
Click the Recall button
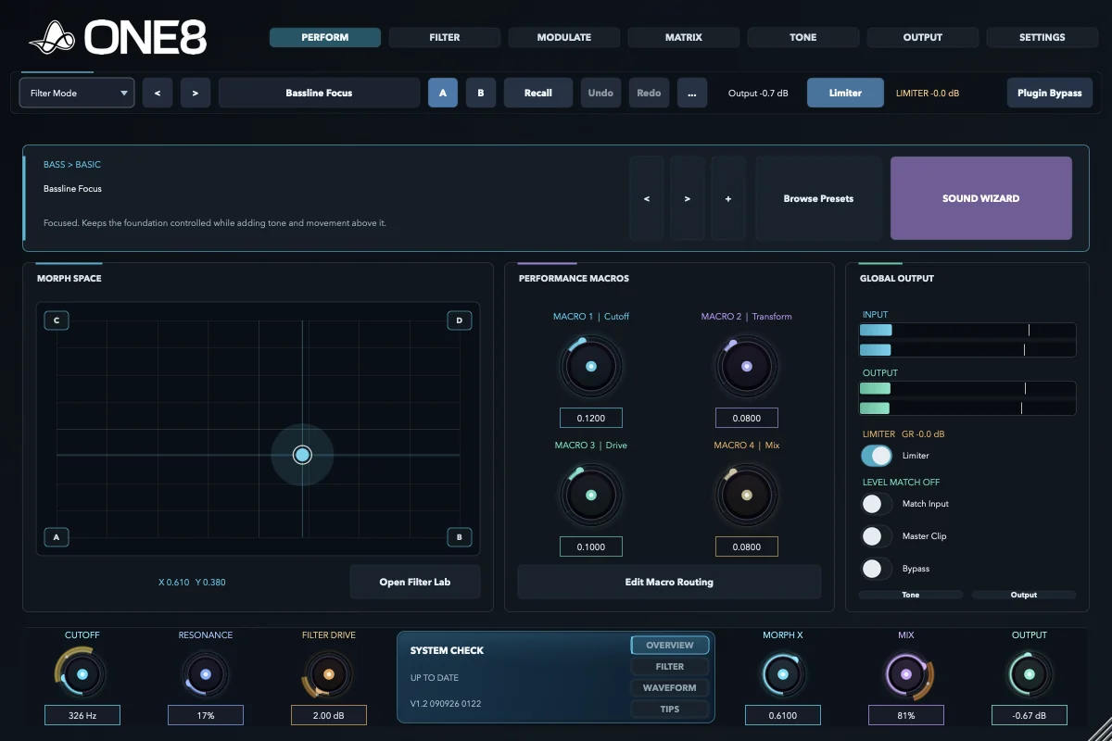[538, 93]
